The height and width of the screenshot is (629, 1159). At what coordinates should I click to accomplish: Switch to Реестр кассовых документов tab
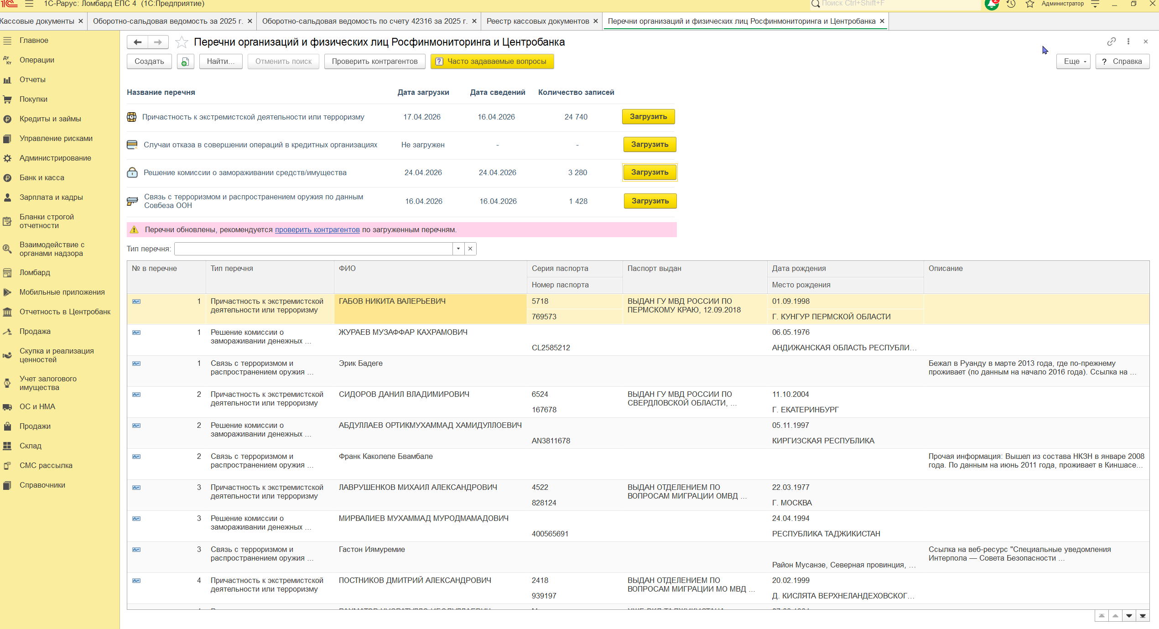[537, 21]
